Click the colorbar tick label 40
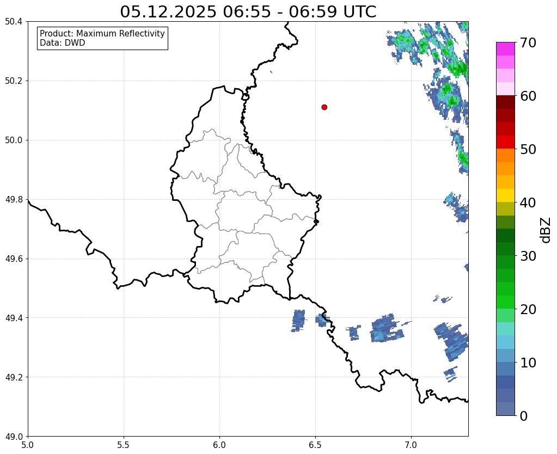The image size is (557, 454). point(528,203)
